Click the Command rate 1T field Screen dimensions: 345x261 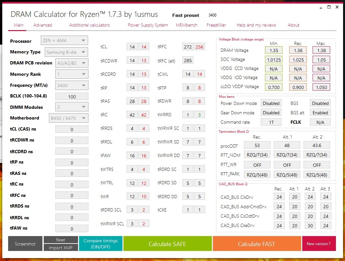271,122
